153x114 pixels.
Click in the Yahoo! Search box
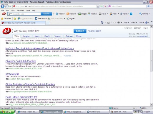coord(127,6)
